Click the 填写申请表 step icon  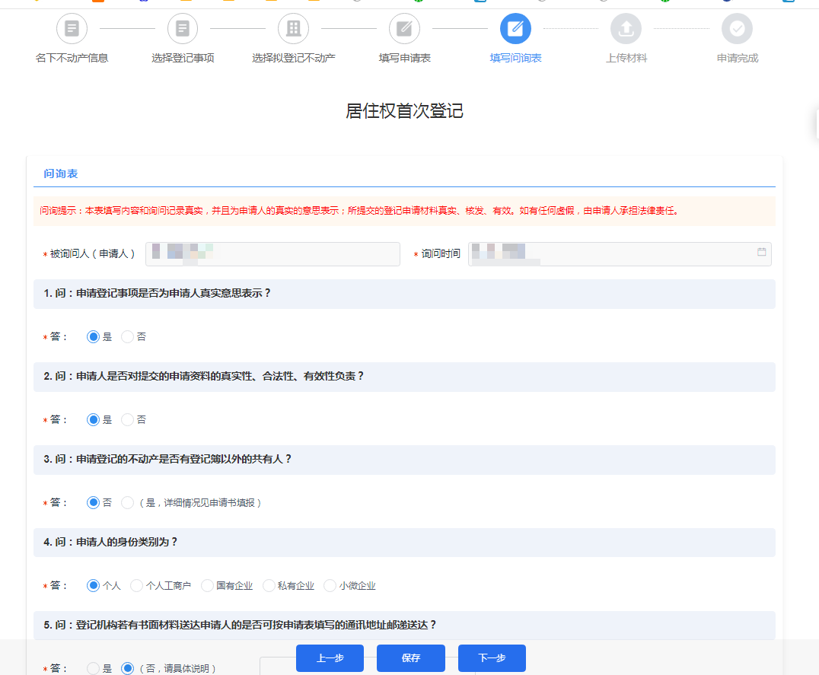[x=404, y=28]
